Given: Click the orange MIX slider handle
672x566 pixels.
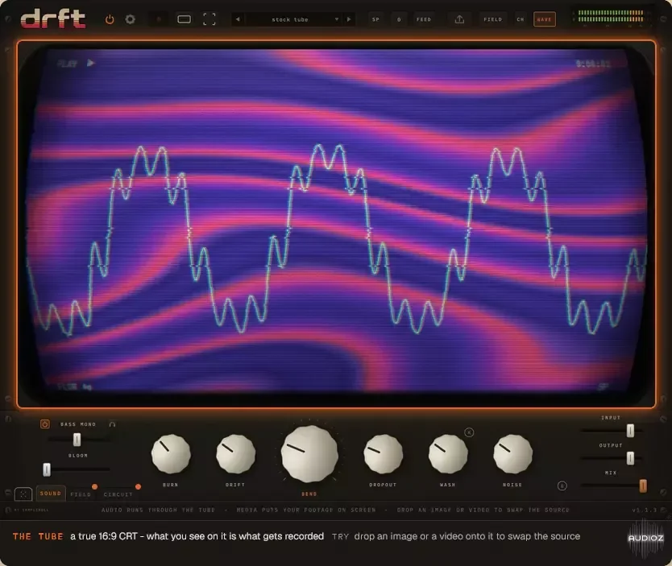Looking at the screenshot, I should [x=643, y=486].
